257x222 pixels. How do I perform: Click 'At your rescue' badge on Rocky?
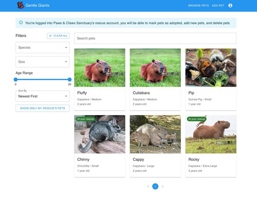click(197, 119)
